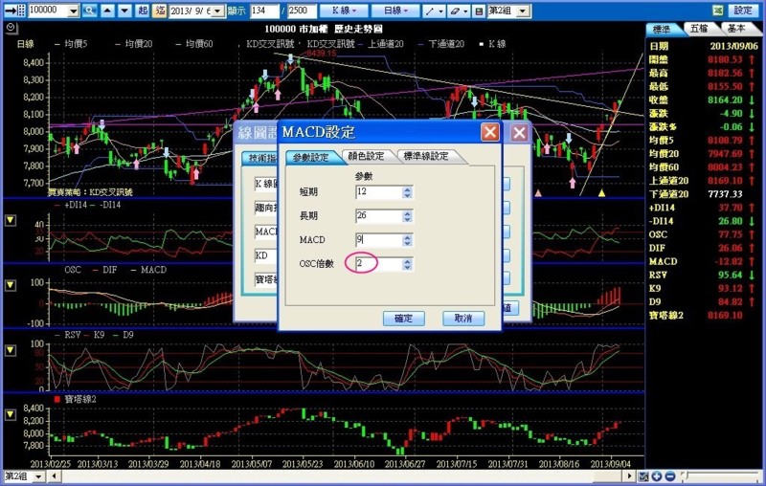The image size is (766, 486).
Task: Increase the OSC倍數 value with spinner
Action: [x=407, y=259]
